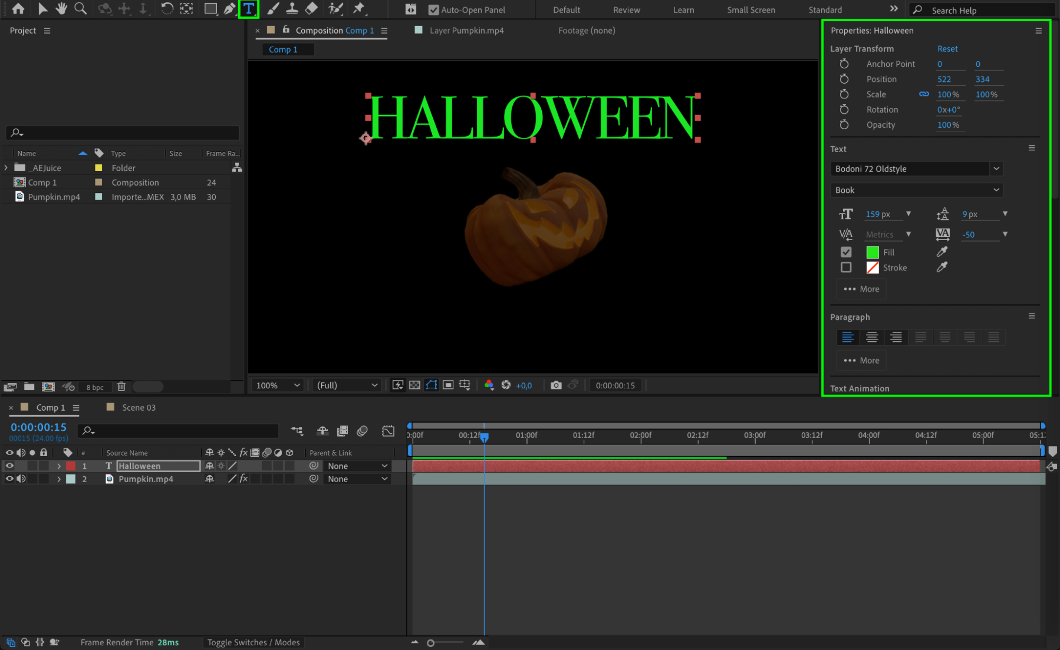Take a snapshot with camera icon
Image resolution: width=1060 pixels, height=650 pixels.
(x=555, y=385)
